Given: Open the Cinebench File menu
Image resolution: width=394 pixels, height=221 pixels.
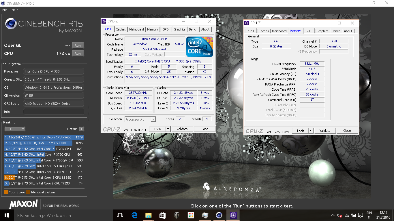Looking at the screenshot, I should (5, 10).
